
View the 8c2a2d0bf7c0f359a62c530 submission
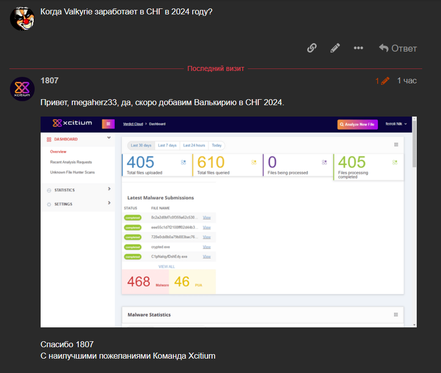207,218
